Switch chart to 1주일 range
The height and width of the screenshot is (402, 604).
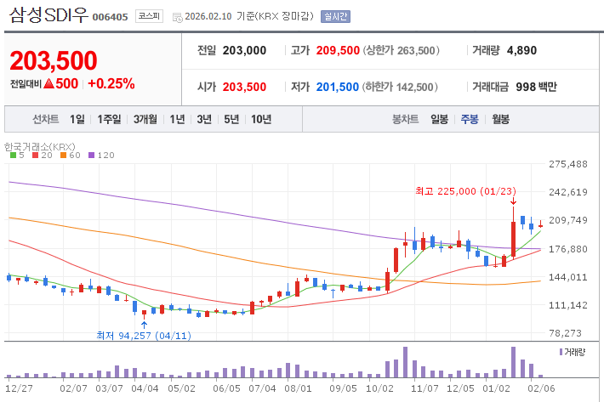109,119
